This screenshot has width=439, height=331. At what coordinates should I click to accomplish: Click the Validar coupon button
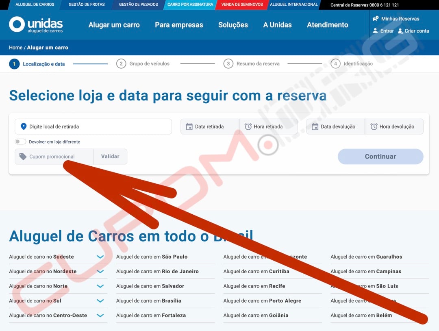110,157
